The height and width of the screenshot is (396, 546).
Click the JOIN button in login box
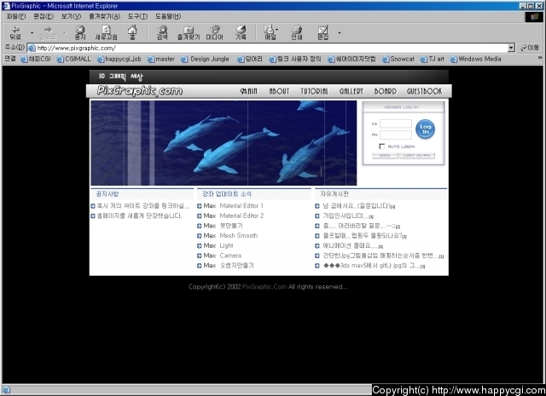coord(385,155)
